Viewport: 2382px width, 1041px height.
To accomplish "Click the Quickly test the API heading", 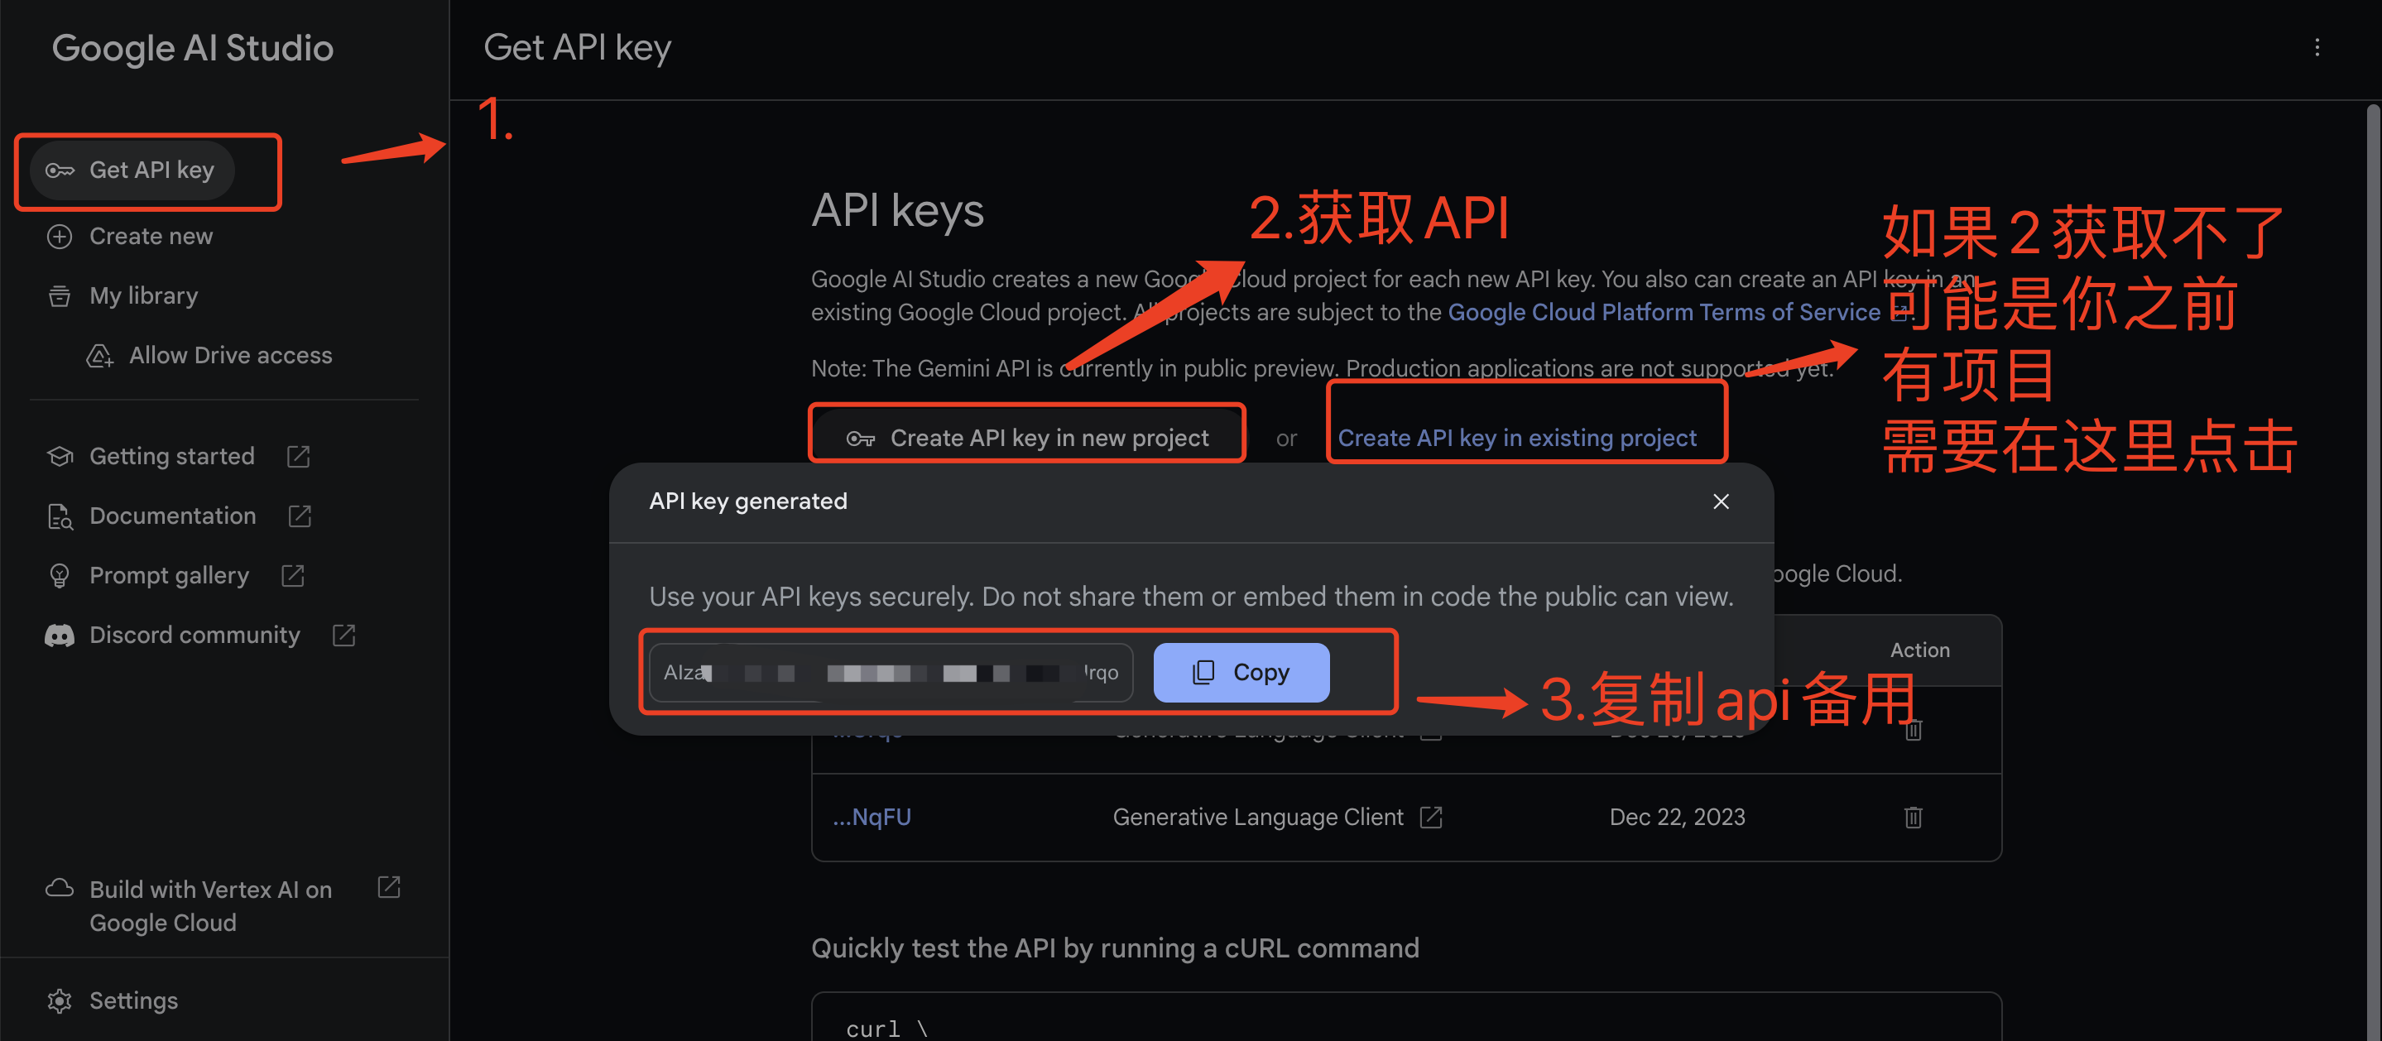I will point(1114,948).
